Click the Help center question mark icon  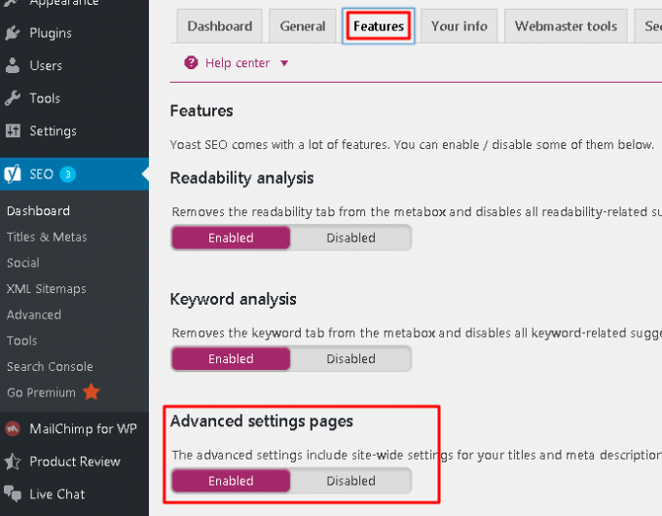(191, 63)
